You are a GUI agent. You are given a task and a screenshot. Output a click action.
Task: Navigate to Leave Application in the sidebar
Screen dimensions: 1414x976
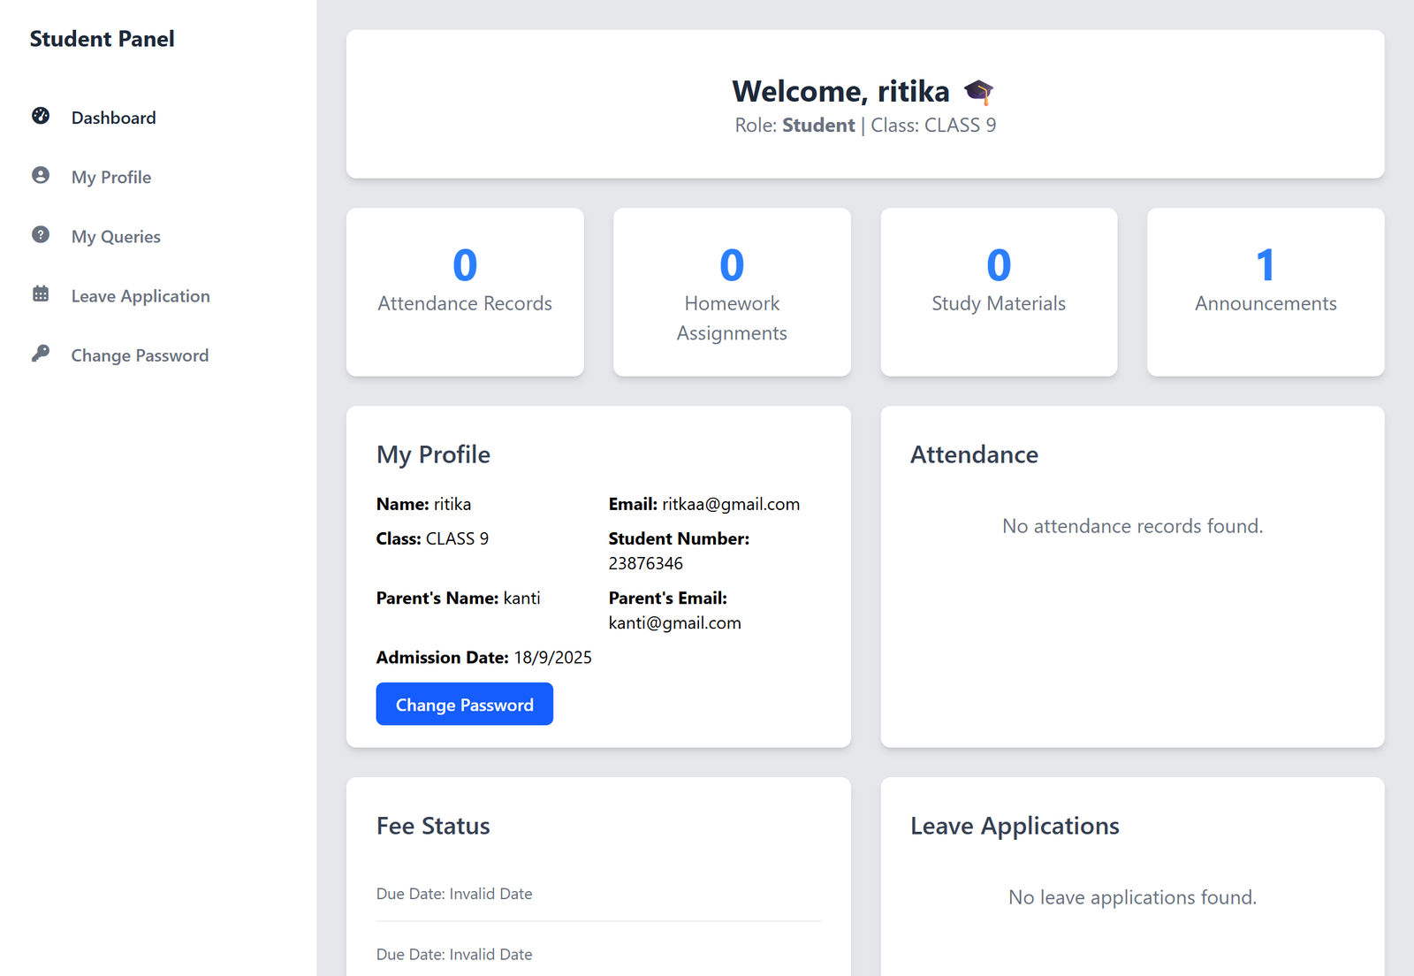(141, 295)
